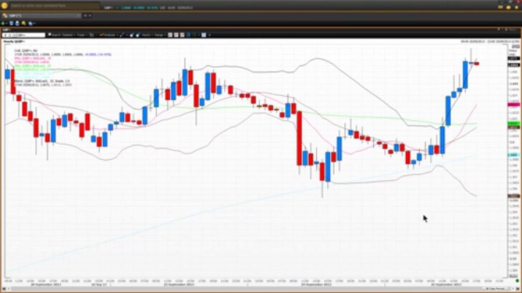Viewport: 522px width, 293px height.
Task: Select the green SMA legend entry
Action: [x=33, y=66]
